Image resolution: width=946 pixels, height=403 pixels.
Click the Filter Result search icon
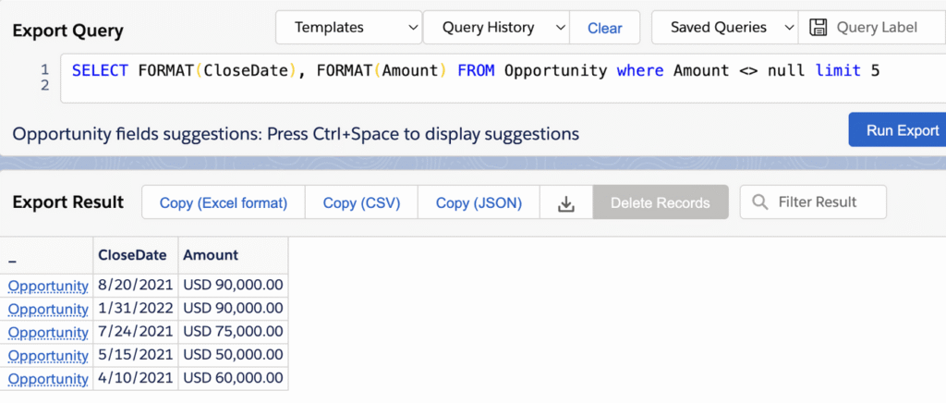click(761, 202)
